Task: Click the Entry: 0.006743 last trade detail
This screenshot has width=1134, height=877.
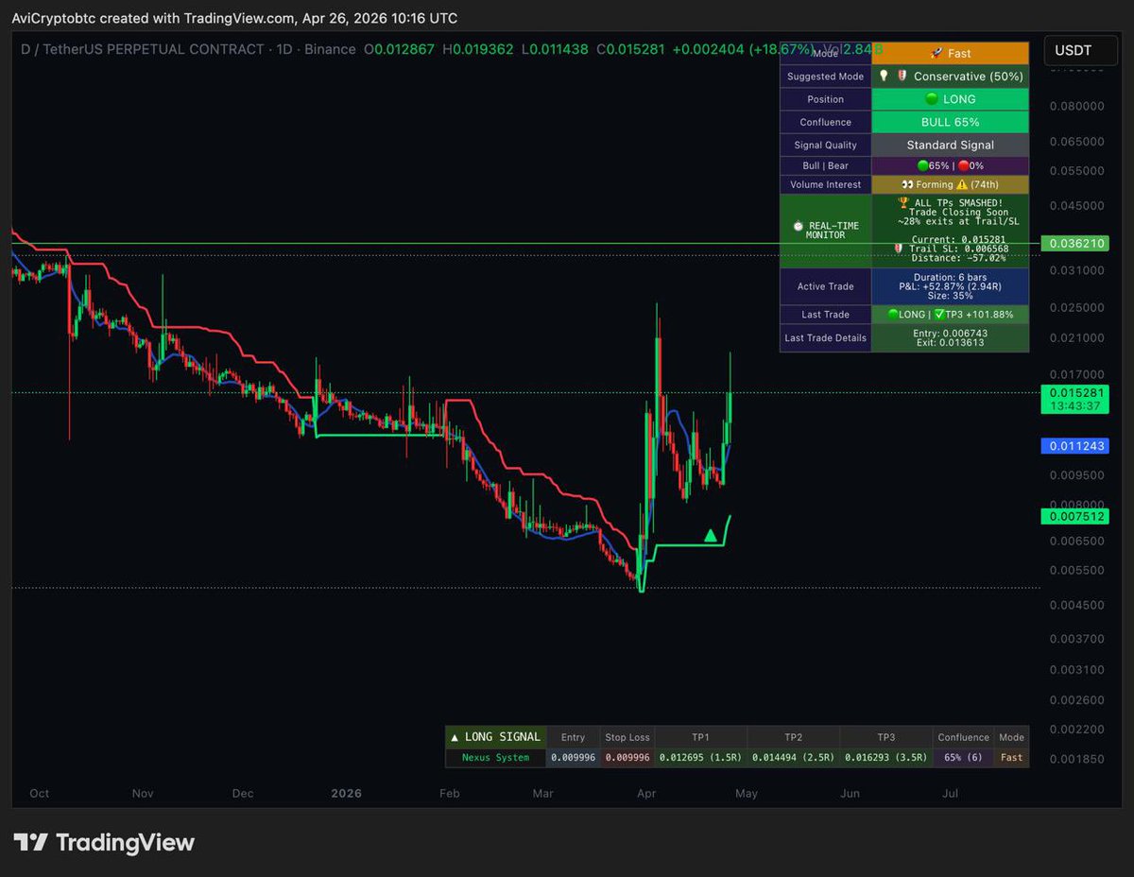Action: coord(950,333)
